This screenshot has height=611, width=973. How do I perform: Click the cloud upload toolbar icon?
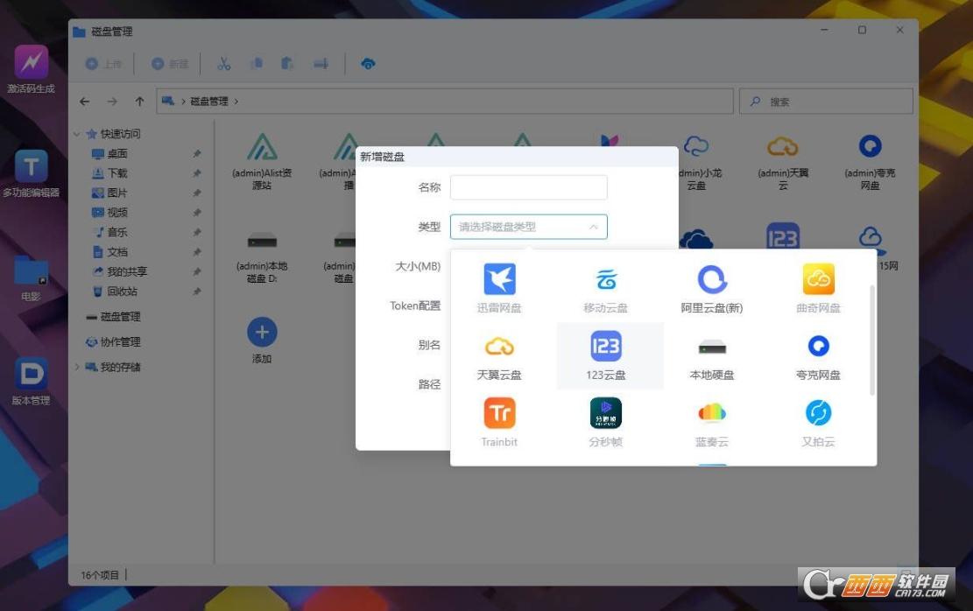coord(368,63)
